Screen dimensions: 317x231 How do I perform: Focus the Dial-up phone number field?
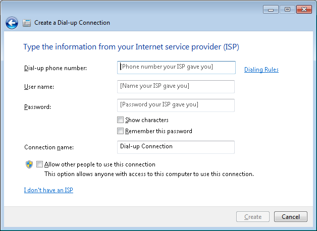176,68
